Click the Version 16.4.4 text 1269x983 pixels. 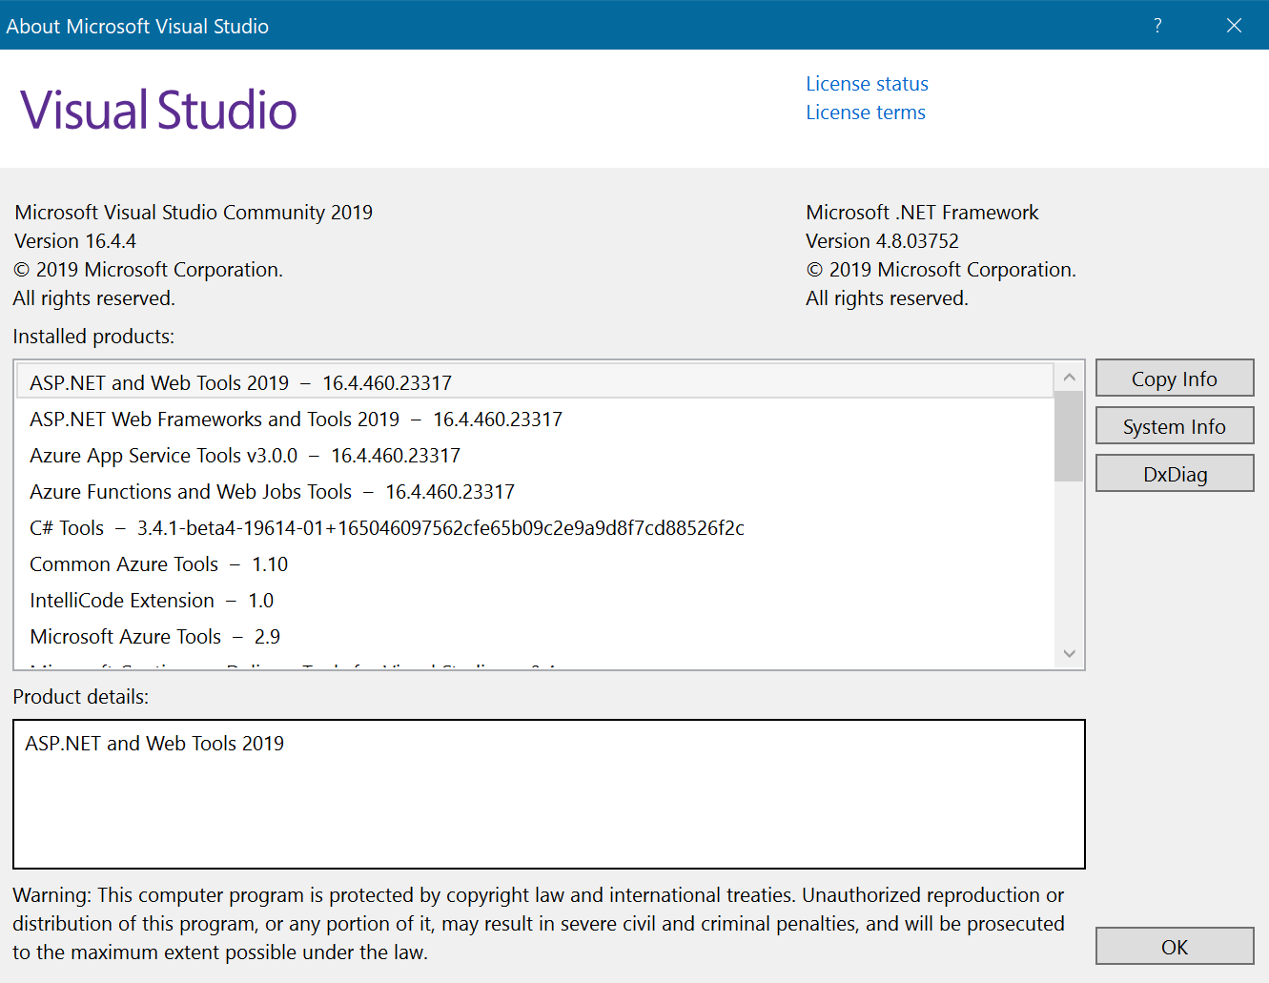pos(75,241)
